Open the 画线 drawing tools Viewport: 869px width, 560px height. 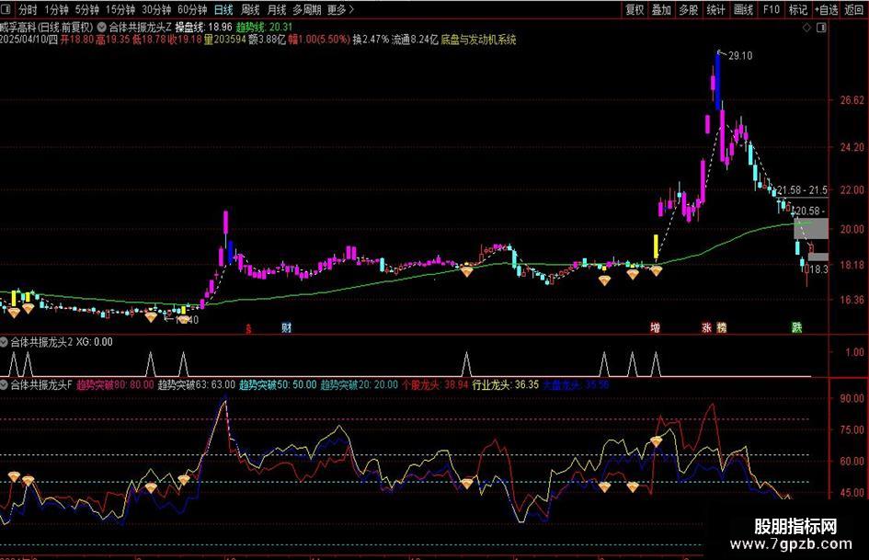[743, 9]
